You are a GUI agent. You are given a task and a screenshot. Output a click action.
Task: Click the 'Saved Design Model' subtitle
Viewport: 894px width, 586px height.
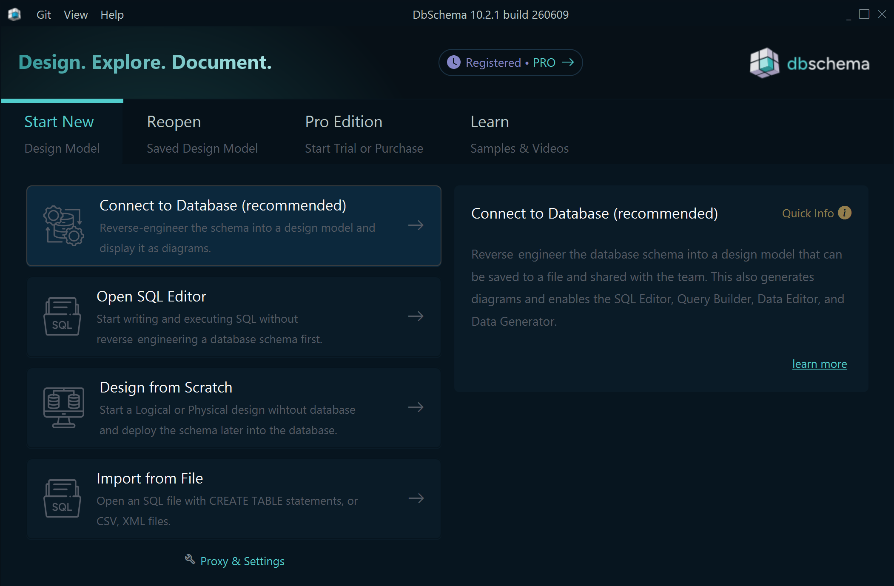[x=202, y=148]
